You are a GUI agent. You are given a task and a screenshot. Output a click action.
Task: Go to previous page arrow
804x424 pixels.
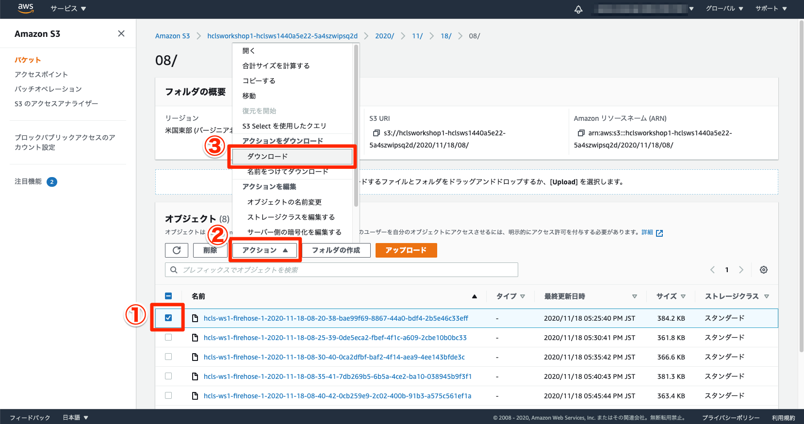coord(712,270)
